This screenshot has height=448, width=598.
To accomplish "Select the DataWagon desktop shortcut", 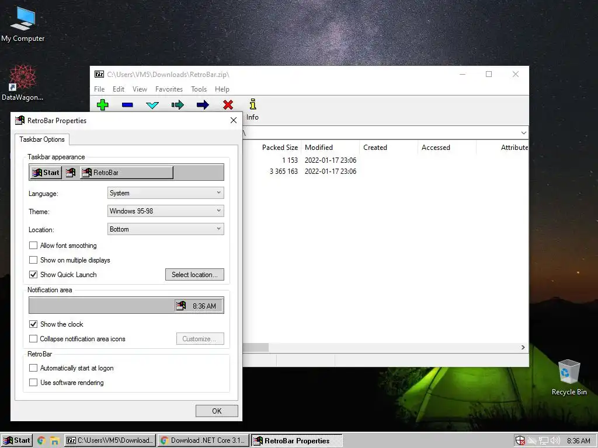I will click(x=23, y=83).
